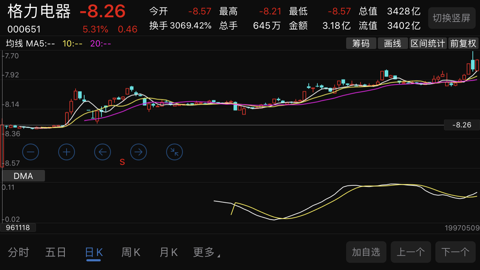The width and height of the screenshot is (480, 270).
Task: Click the 均线 MA5 label
Action: point(31,44)
